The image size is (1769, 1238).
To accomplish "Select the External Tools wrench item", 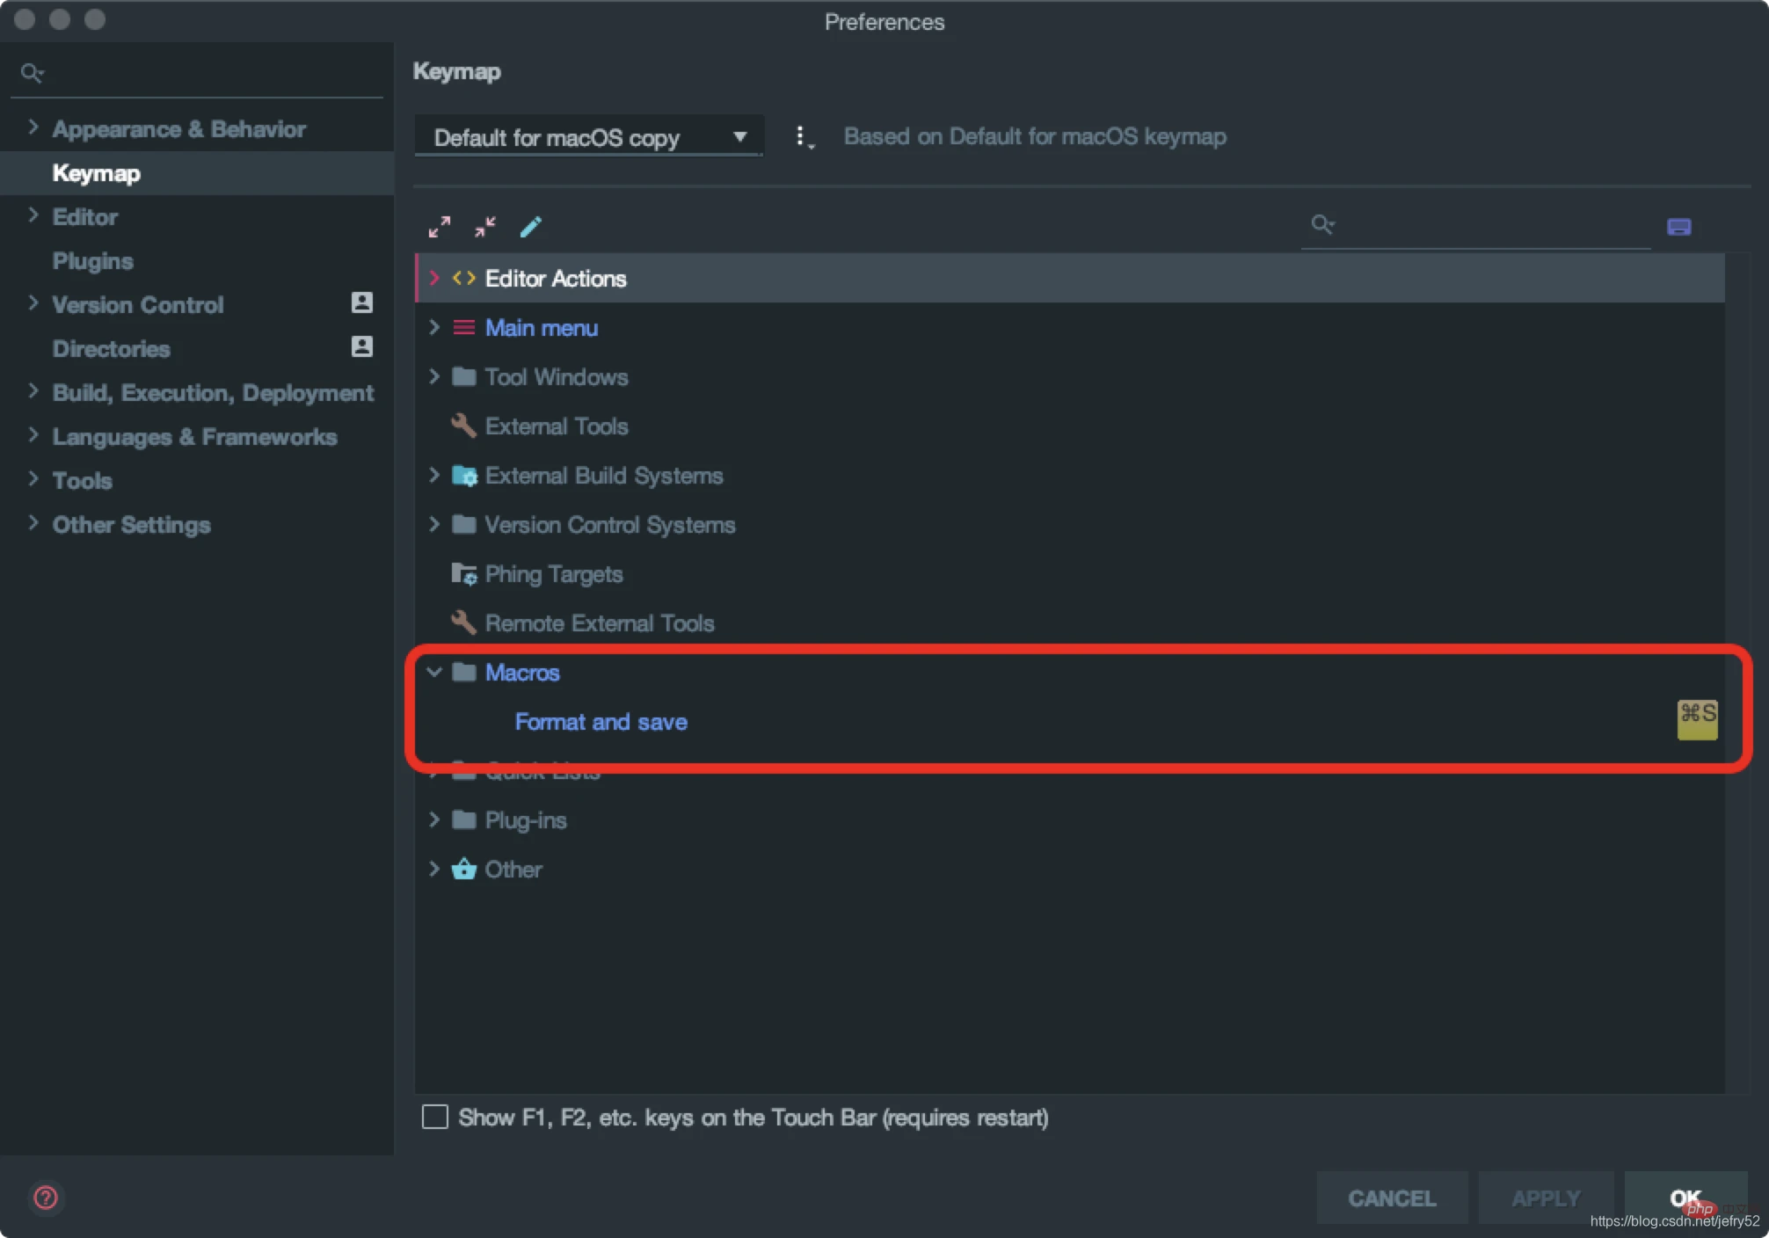I will (556, 426).
